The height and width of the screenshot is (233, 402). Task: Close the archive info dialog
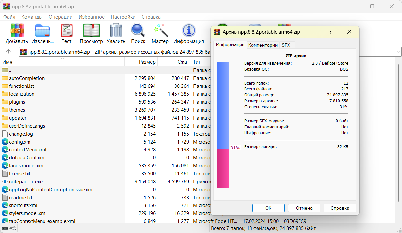pyautogui.click(x=349, y=32)
